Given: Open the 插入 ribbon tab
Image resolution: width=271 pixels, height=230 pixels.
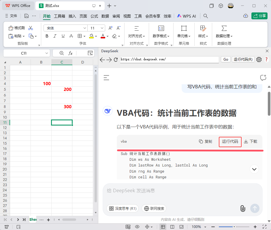Looking at the screenshot, I should click(x=72, y=16).
